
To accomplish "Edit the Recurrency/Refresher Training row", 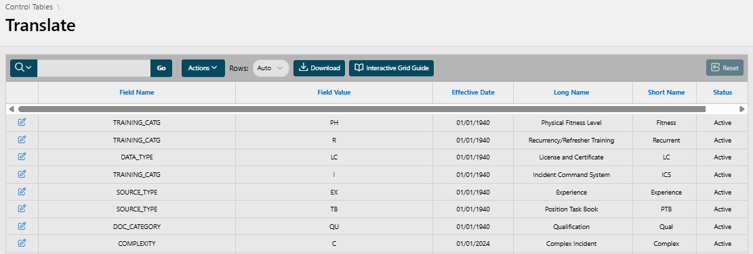I will (22, 140).
